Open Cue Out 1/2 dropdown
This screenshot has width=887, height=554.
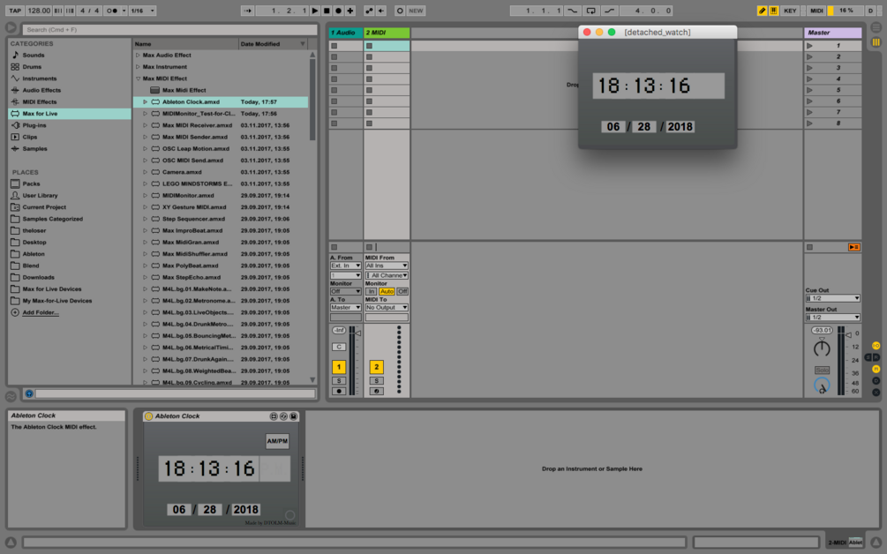tap(832, 298)
